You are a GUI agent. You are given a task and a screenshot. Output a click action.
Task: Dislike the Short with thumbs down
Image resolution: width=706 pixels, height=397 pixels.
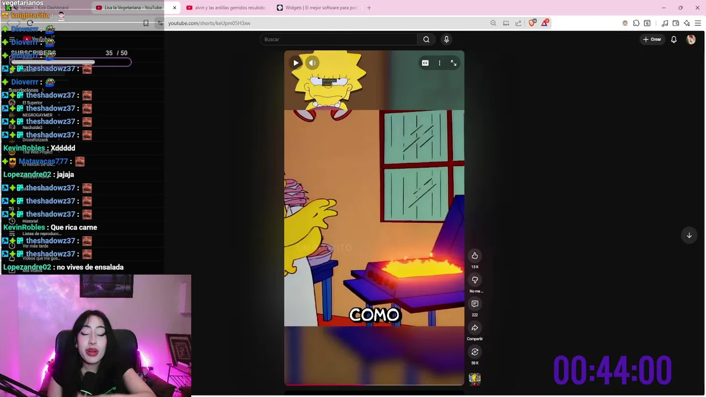(474, 280)
